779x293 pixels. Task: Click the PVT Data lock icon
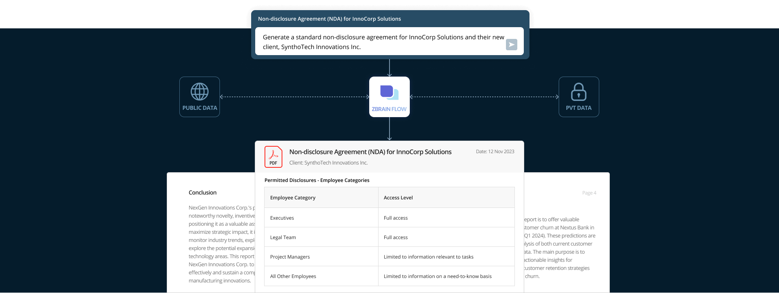click(x=579, y=92)
